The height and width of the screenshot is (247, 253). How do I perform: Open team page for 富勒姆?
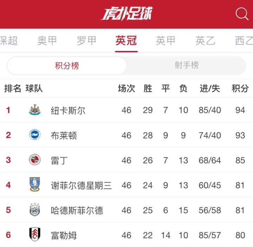[x=64, y=235]
